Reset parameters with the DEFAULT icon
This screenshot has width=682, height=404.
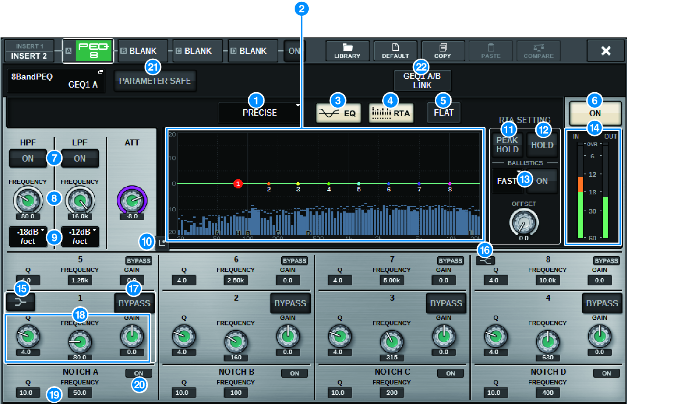tap(395, 51)
